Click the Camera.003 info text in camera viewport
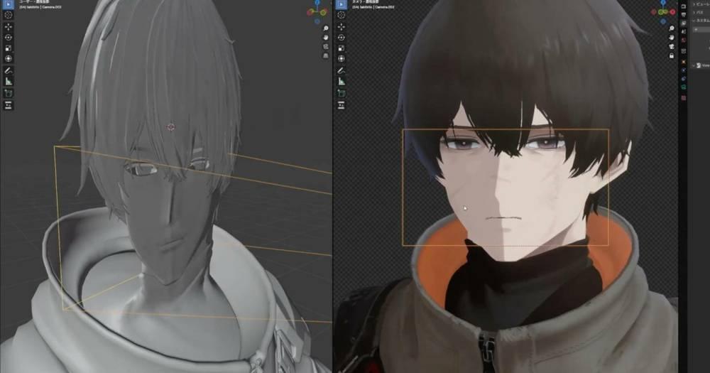 pos(373,7)
